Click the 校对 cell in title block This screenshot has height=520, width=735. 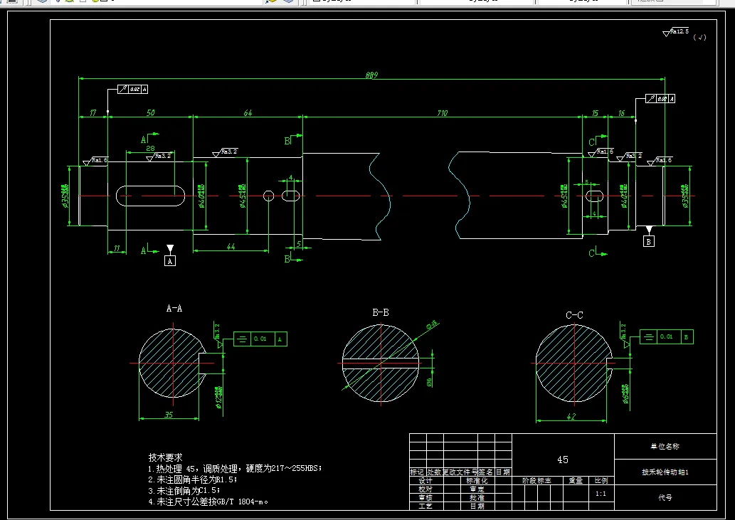point(425,489)
